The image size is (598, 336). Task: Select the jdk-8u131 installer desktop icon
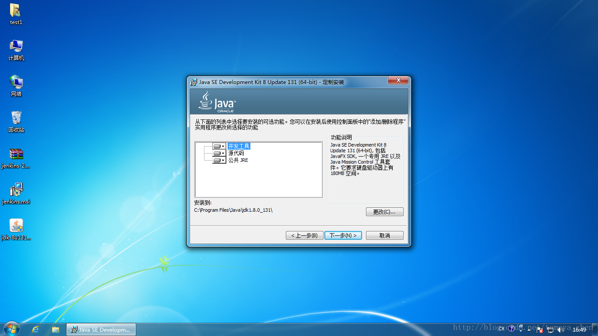(x=16, y=230)
